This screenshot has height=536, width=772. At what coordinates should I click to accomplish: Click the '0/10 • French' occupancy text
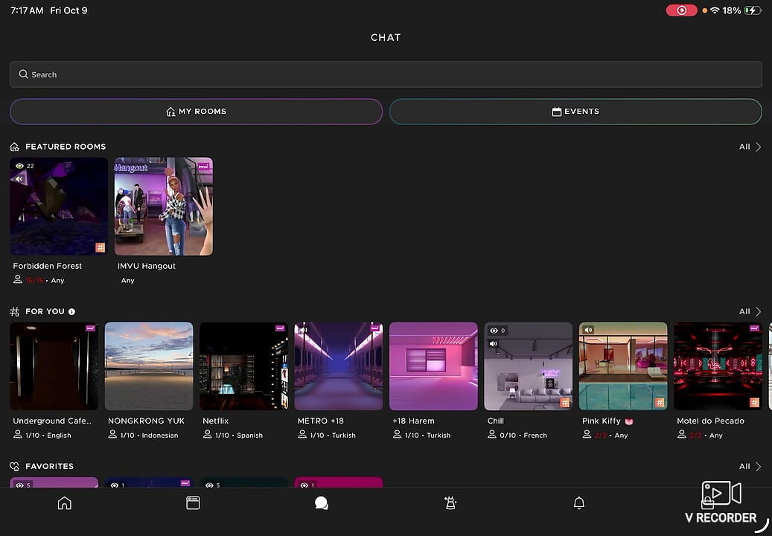click(523, 435)
